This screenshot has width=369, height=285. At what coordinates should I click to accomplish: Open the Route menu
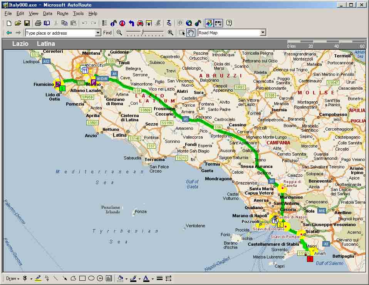pyautogui.click(x=63, y=13)
